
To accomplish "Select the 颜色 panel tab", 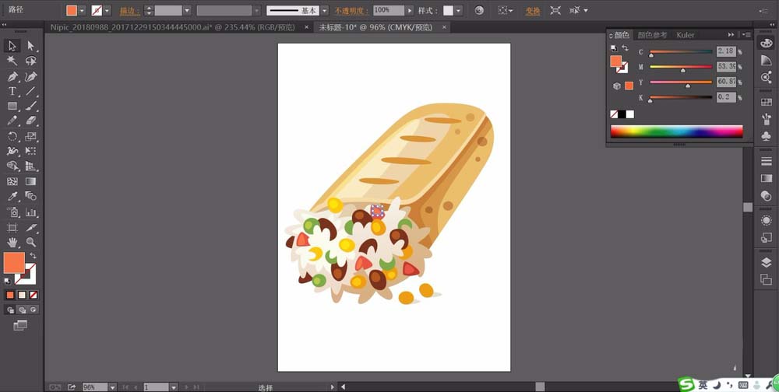I will 622,35.
